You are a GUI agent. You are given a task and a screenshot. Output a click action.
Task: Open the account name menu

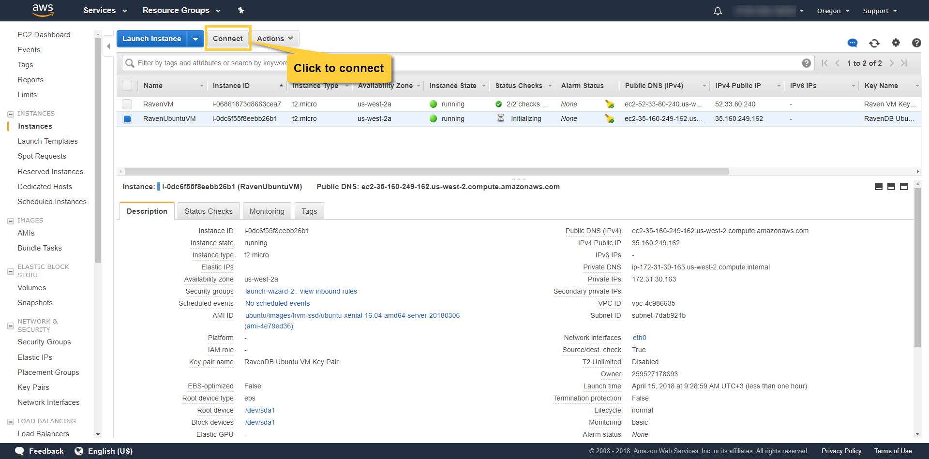tap(768, 11)
